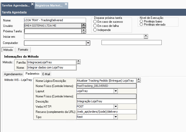Open the Layout dropdown showing LojaTray
This screenshot has height=132, width=186.
pos(116,91)
